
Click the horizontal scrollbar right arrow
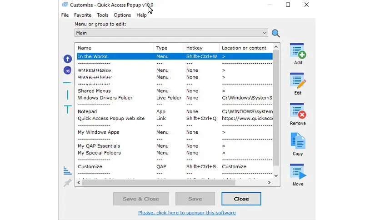(x=269, y=182)
